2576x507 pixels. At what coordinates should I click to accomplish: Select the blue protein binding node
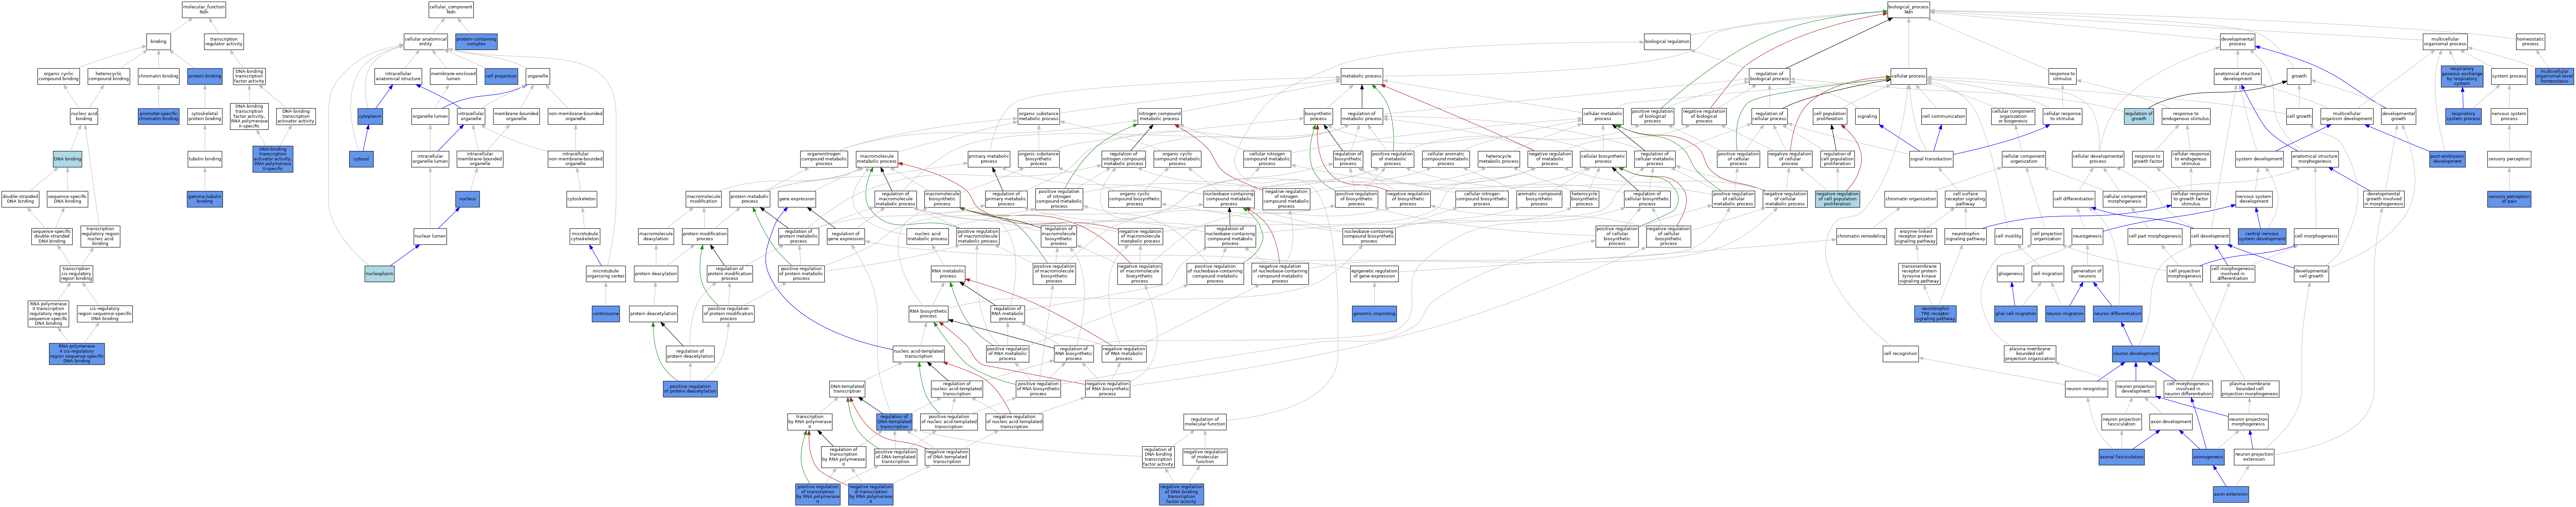pos(205,76)
